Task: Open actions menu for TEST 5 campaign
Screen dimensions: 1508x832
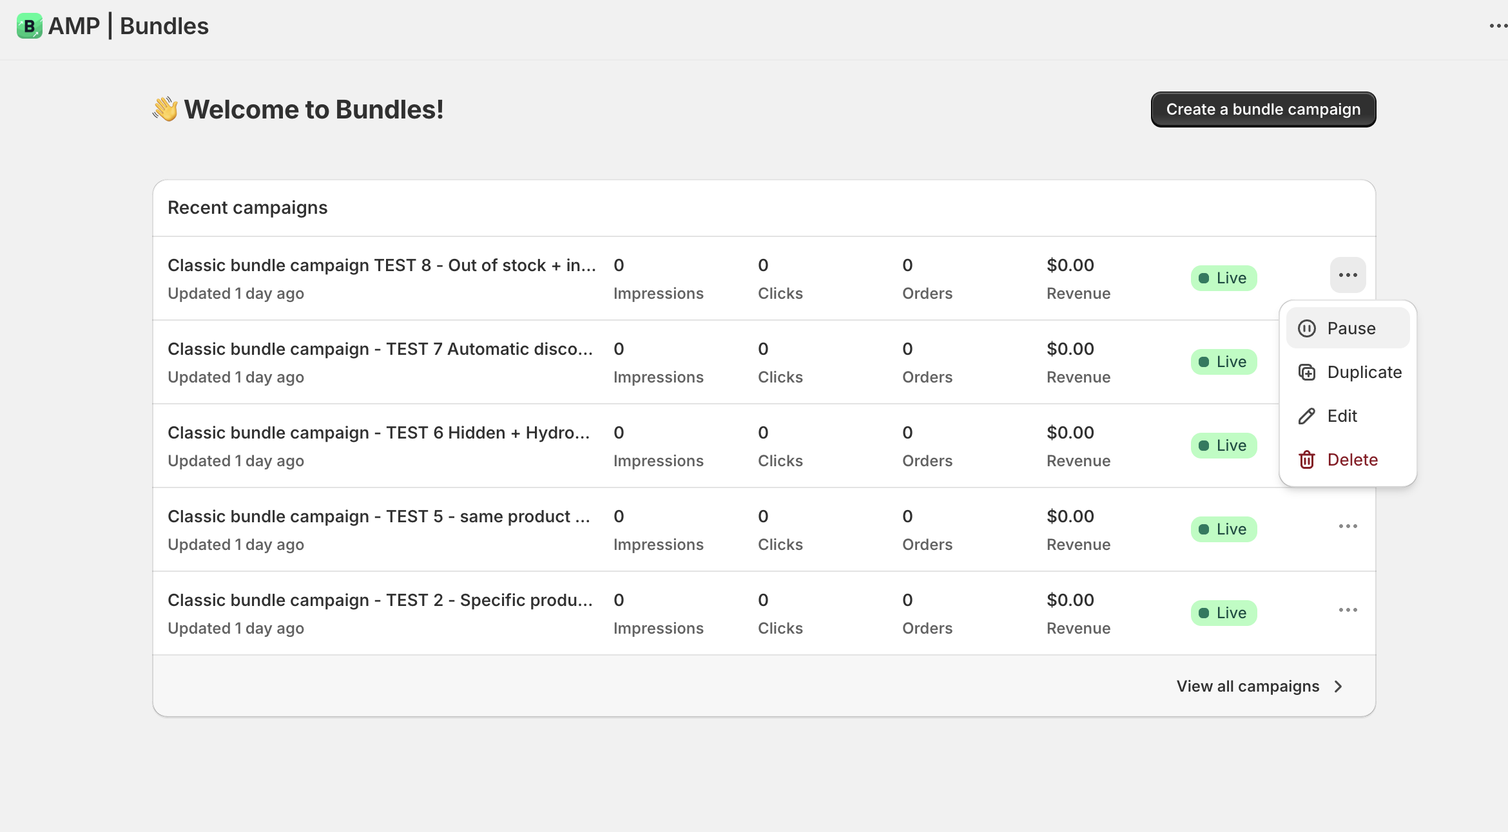Action: pyautogui.click(x=1348, y=527)
